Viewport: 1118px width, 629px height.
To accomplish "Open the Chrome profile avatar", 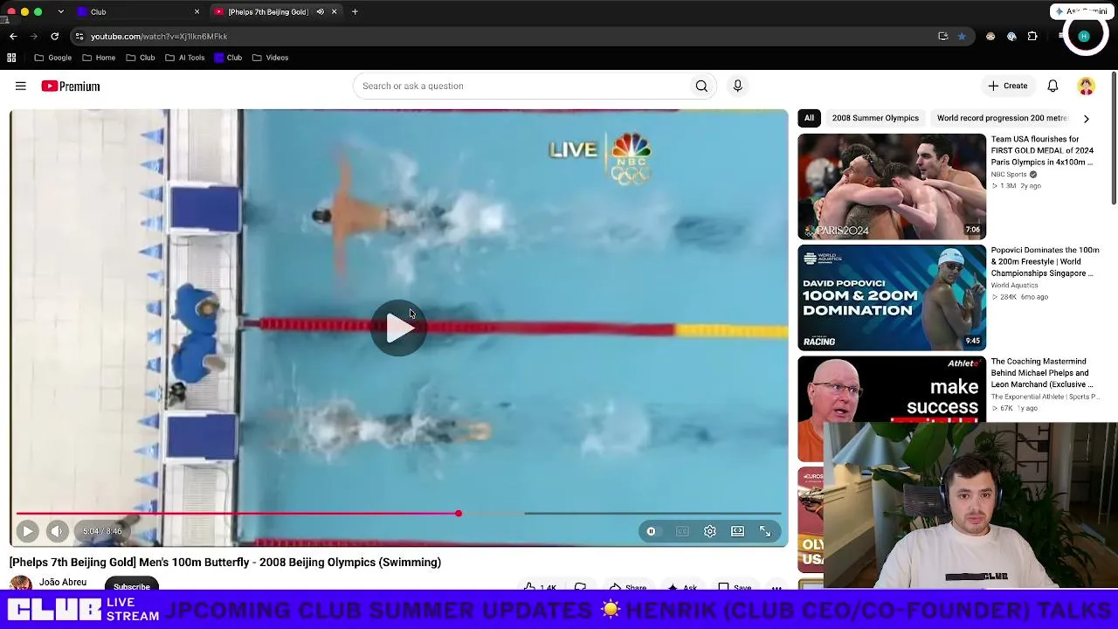I will 1084,36.
